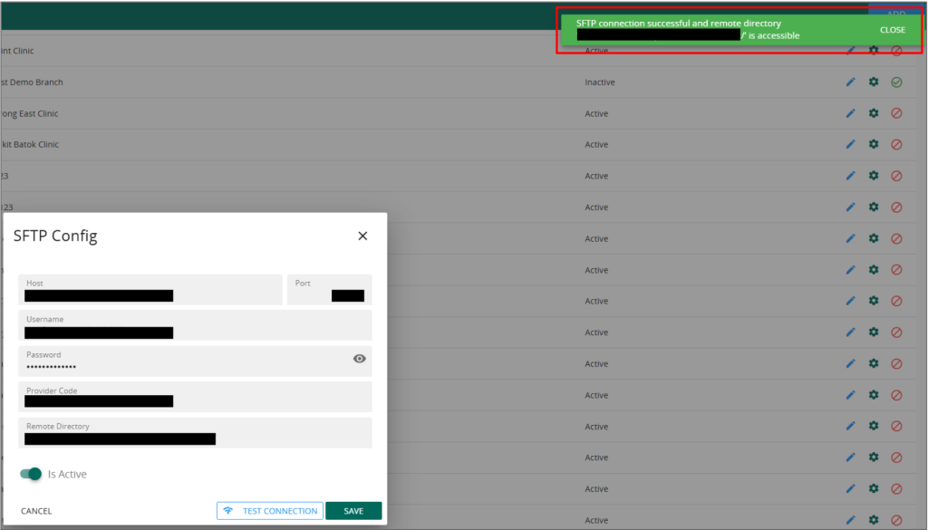This screenshot has width=928, height=530.
Task: Save the SFTP configuration
Action: point(353,511)
